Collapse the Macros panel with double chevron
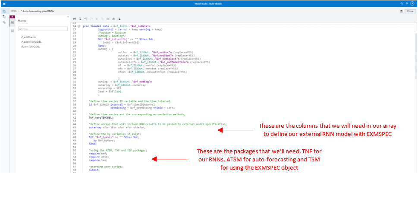 click(x=68, y=17)
